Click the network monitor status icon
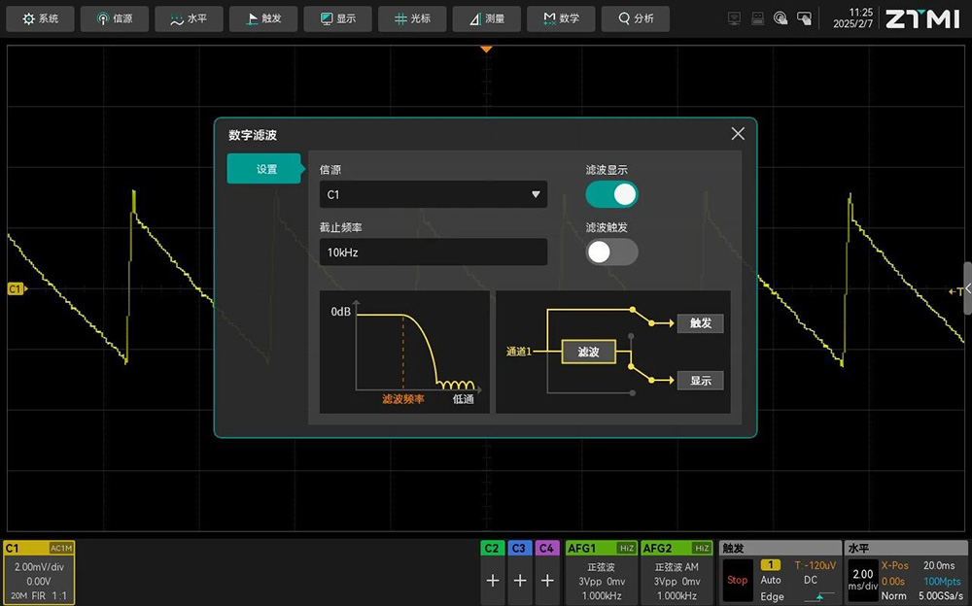The height and width of the screenshot is (606, 972). pyautogui.click(x=735, y=18)
